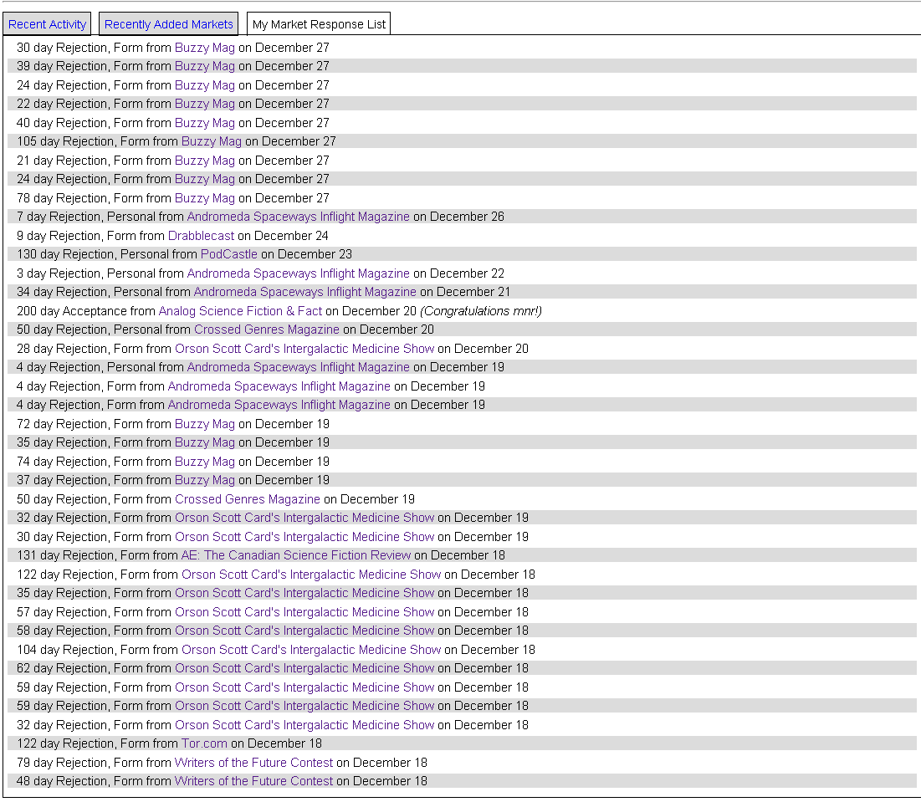Viewport: 921px width, 802px height.
Task: Open Analog Science Fiction & Fact link
Action: click(240, 310)
